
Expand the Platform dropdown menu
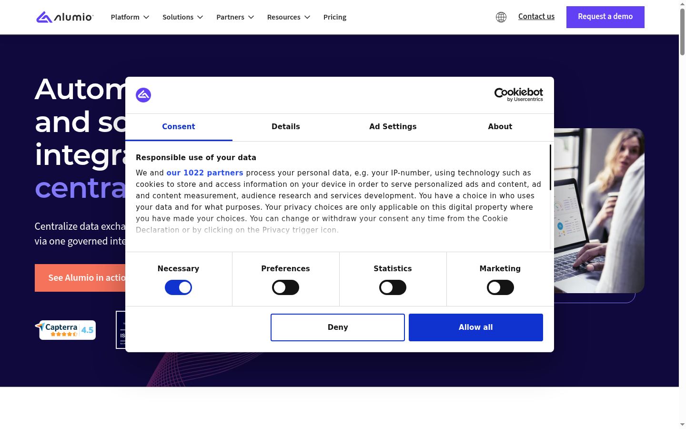coord(130,17)
